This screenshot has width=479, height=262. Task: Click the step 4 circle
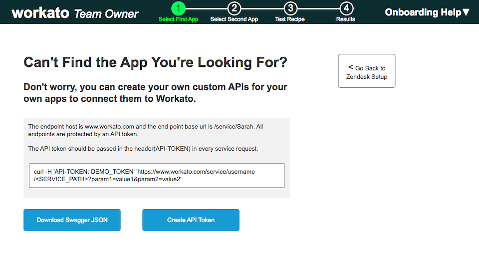coord(346,8)
